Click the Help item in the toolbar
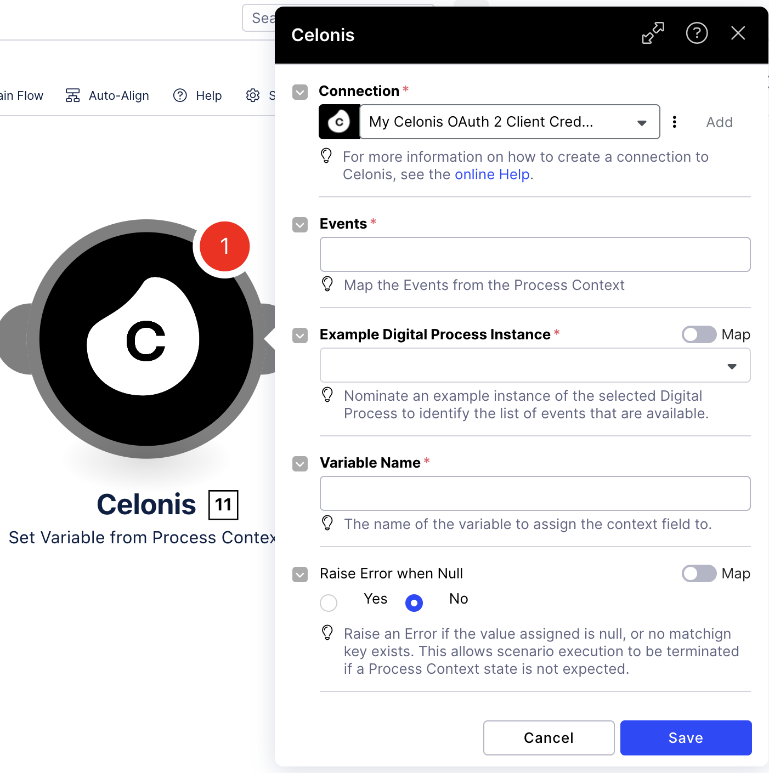Screen dimensions: 769x773 point(197,95)
